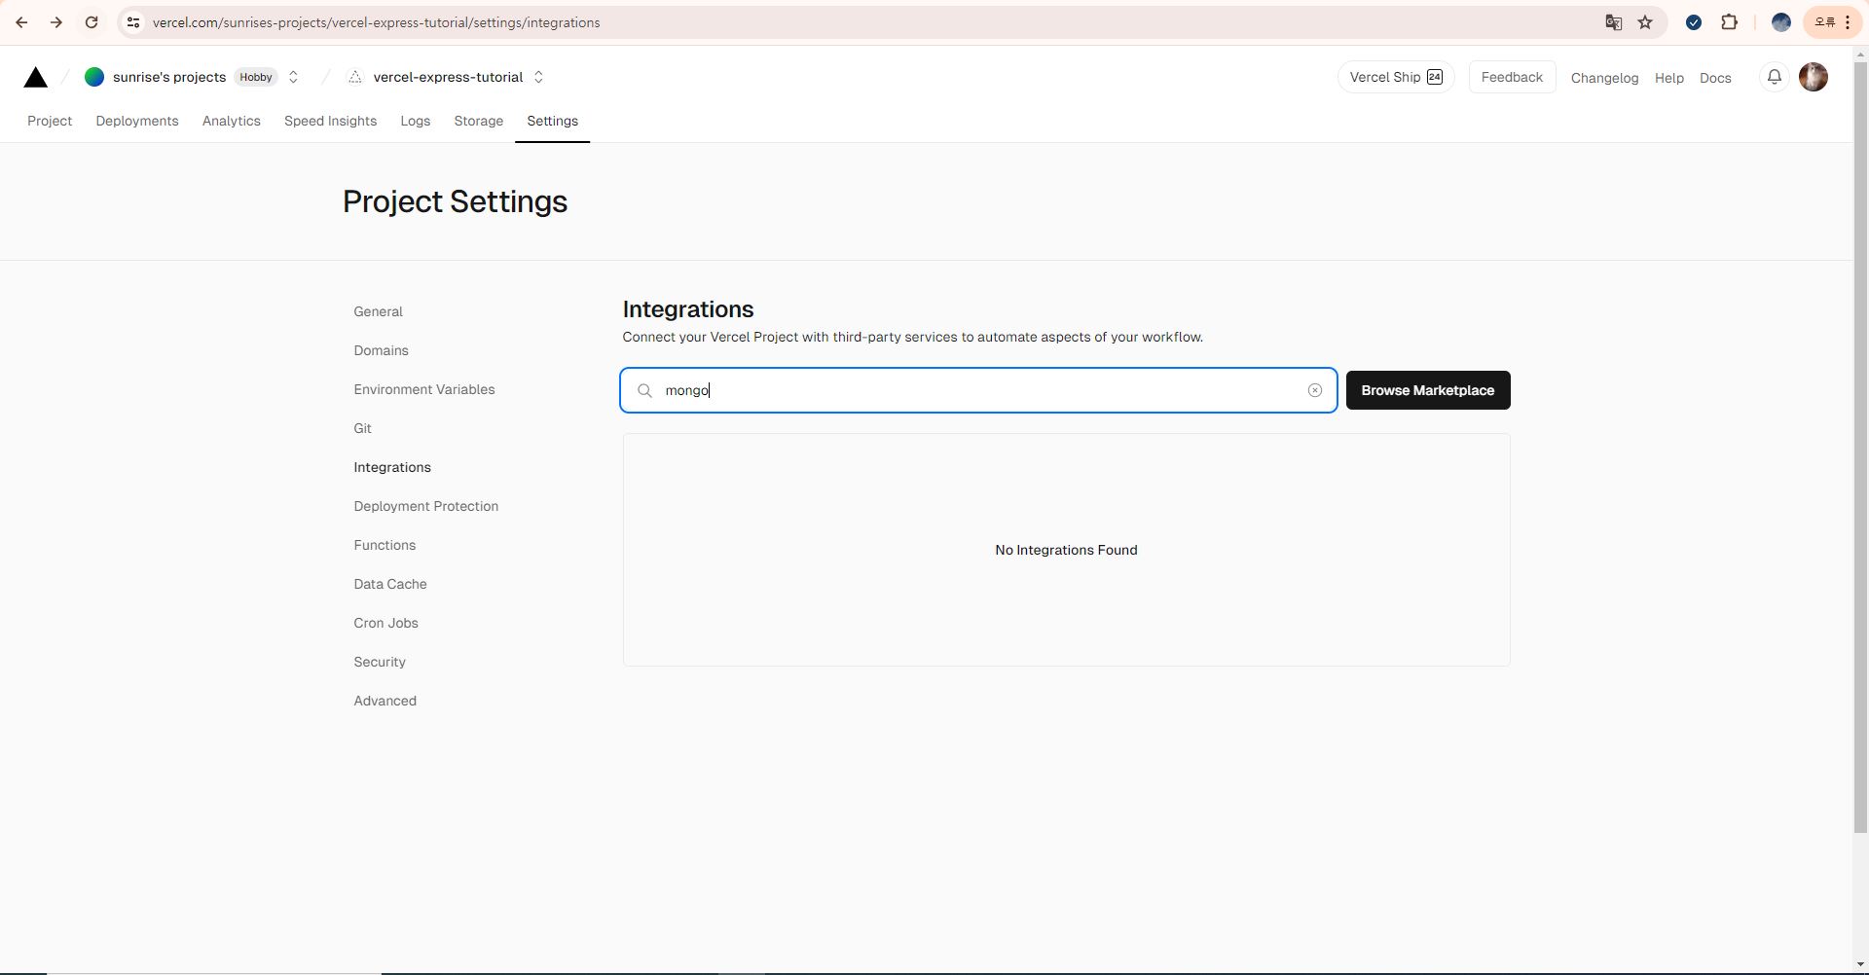The height and width of the screenshot is (975, 1869).
Task: Go forward with the browser forward arrow
Action: point(56,22)
